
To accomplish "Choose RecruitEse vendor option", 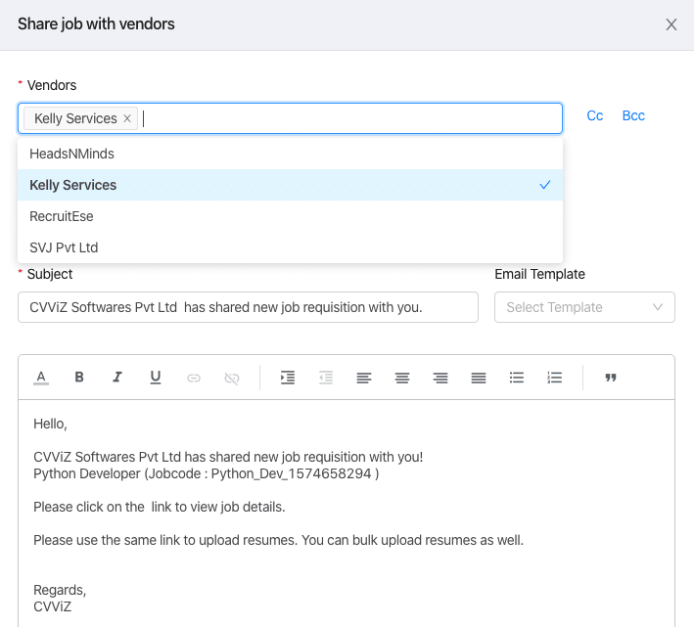I will (290, 216).
